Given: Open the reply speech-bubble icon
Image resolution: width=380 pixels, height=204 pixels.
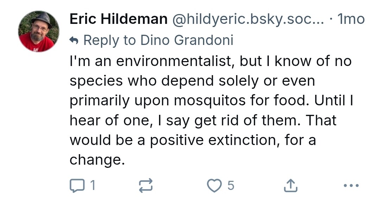Looking at the screenshot, I should (x=77, y=185).
